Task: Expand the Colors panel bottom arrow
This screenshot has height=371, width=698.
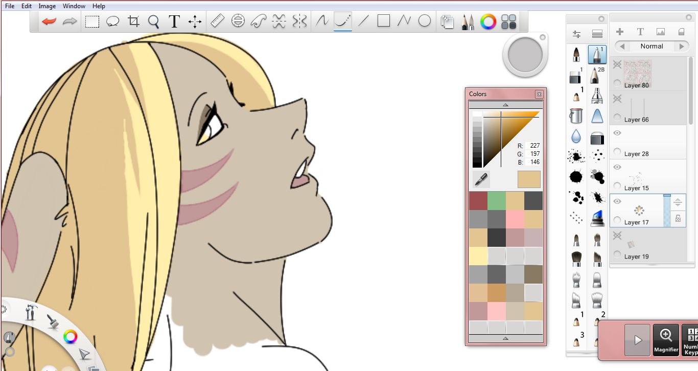Action: [505, 338]
